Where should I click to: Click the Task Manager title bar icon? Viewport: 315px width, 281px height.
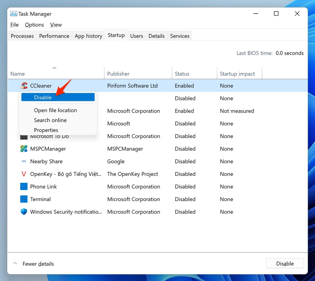(13, 14)
